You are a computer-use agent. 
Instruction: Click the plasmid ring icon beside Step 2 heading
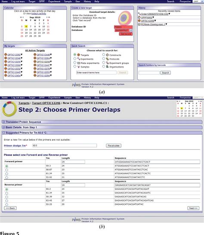9,109
